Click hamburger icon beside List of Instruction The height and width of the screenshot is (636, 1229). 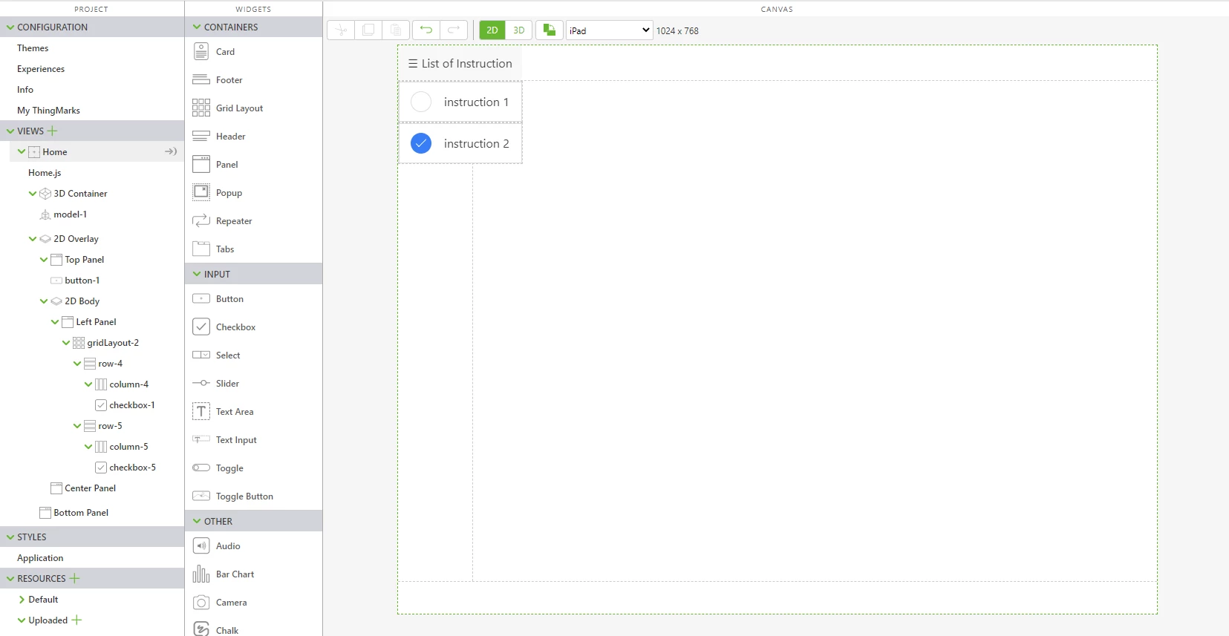click(413, 64)
